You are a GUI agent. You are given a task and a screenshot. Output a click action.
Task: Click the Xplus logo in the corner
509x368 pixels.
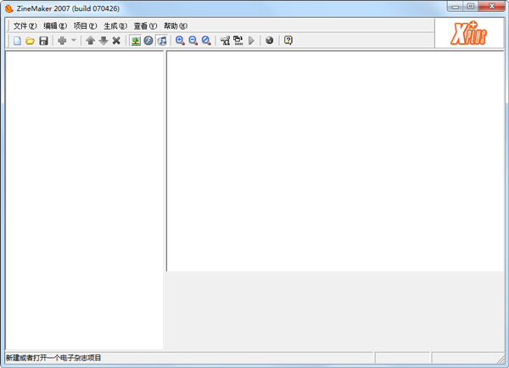click(x=469, y=33)
